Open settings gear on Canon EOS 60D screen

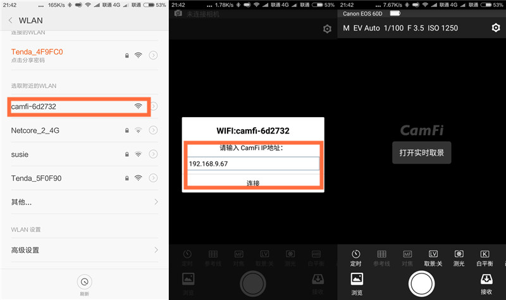pyautogui.click(x=496, y=28)
